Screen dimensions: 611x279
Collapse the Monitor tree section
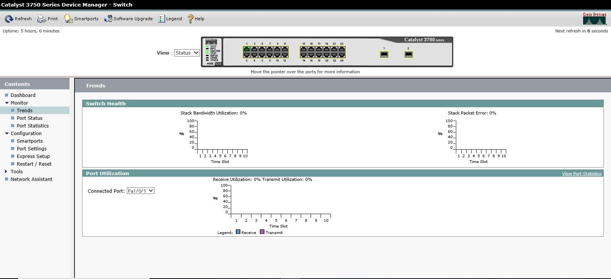click(x=6, y=103)
